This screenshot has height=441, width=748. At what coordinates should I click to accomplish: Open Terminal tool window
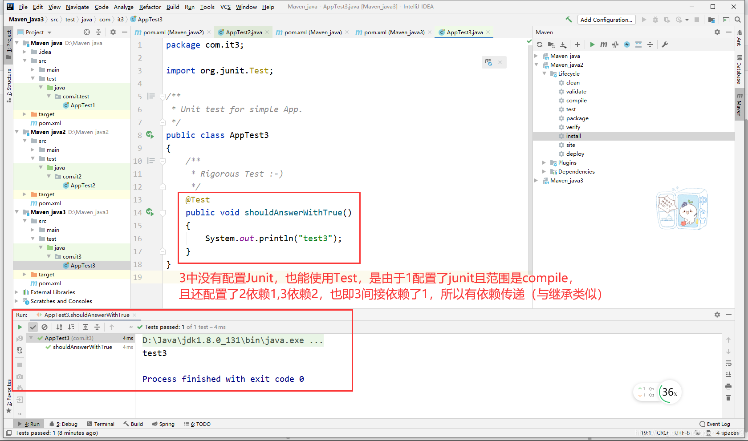[x=101, y=424]
